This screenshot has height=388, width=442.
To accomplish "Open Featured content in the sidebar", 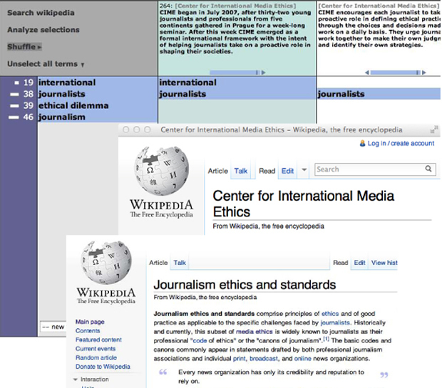I will [x=98, y=340].
